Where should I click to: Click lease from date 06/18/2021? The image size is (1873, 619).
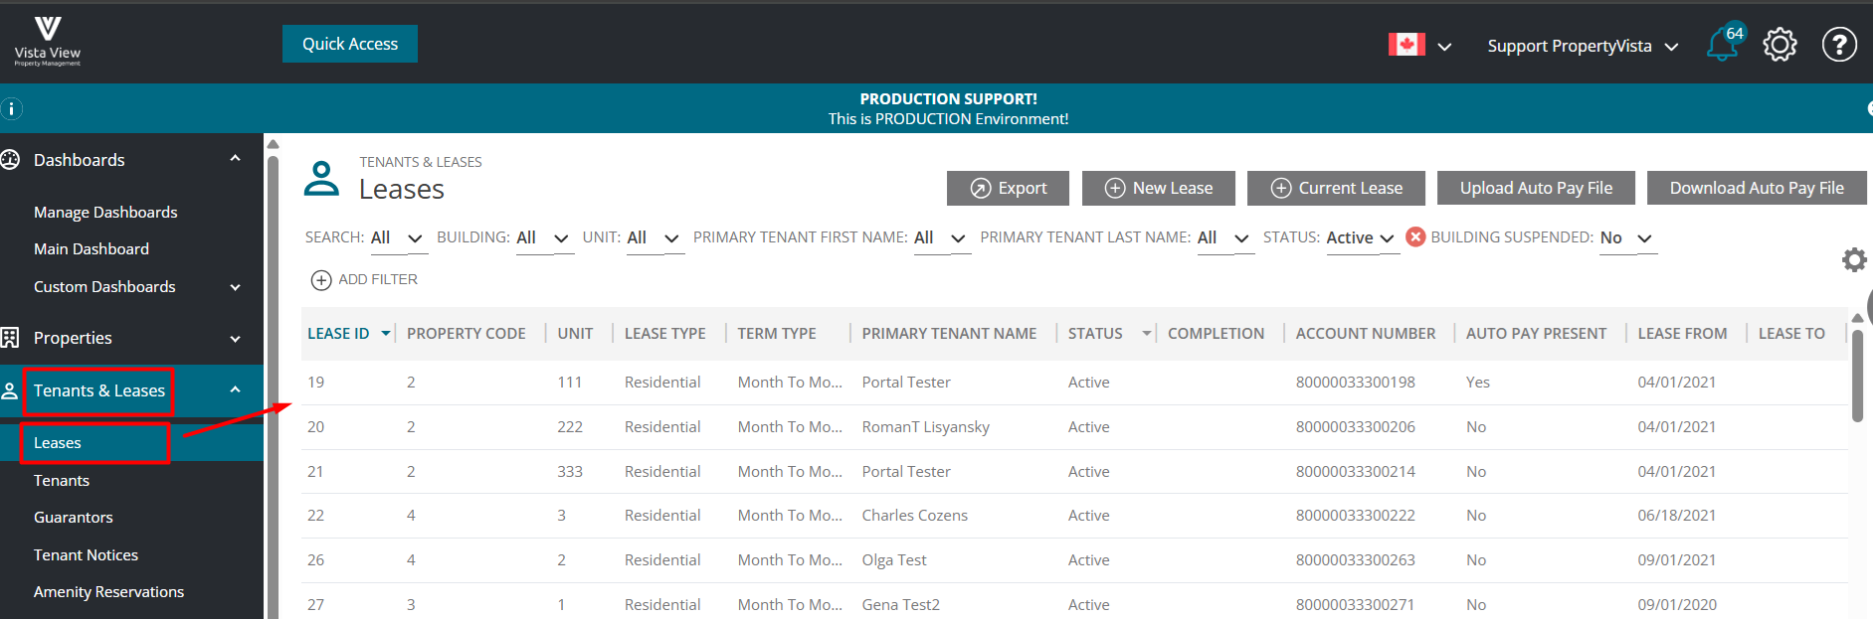pyautogui.click(x=1677, y=516)
